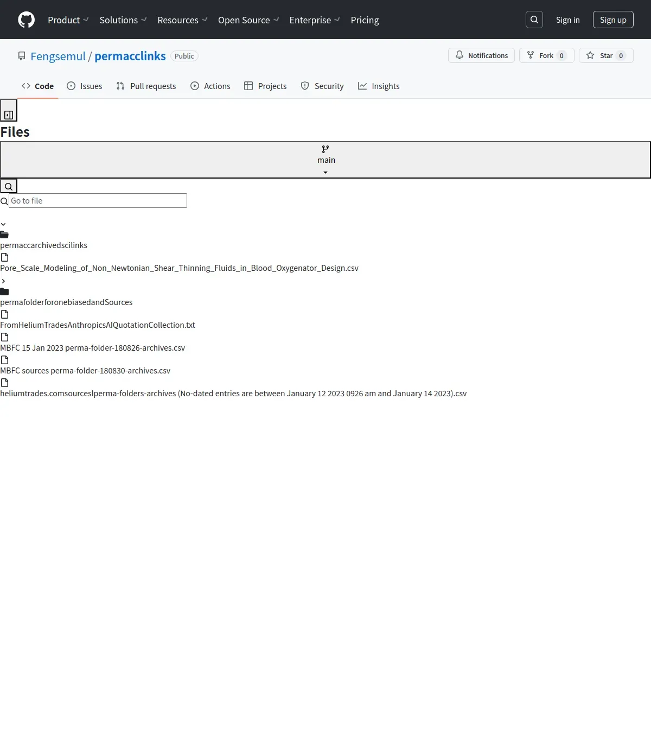
Task: Click file icon above heliumtrades.comsources csv
Action: pyautogui.click(x=4, y=383)
